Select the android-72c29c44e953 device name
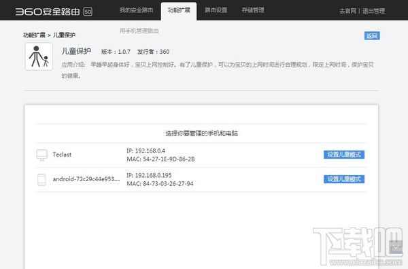Image resolution: width=408 pixels, height=269 pixels. point(86,179)
